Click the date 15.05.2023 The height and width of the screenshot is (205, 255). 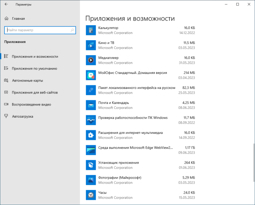(x=187, y=198)
